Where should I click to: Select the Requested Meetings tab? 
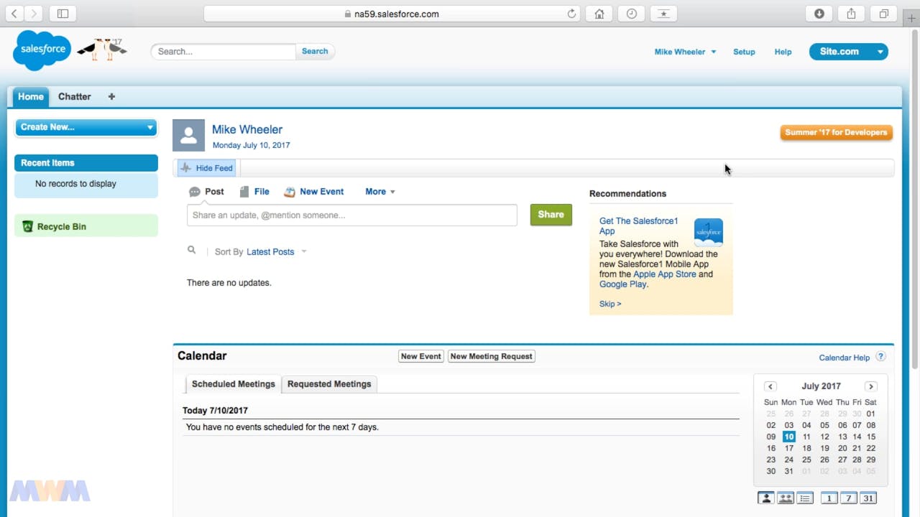329,384
